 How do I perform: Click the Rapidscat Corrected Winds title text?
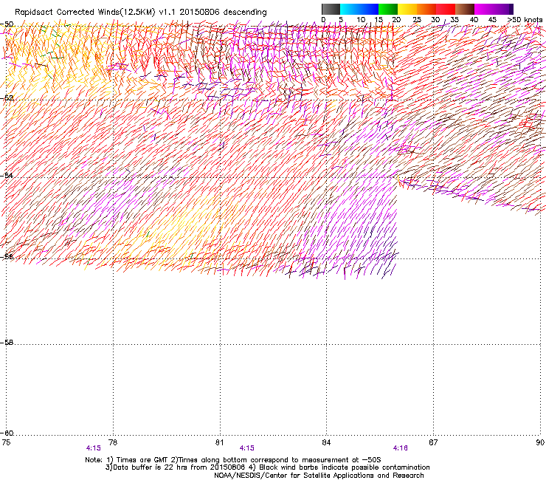[x=141, y=13]
